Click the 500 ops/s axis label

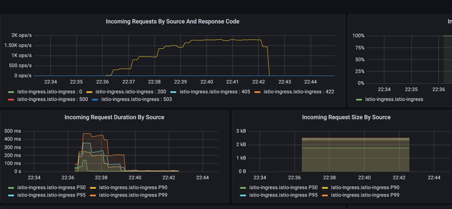click(20, 66)
